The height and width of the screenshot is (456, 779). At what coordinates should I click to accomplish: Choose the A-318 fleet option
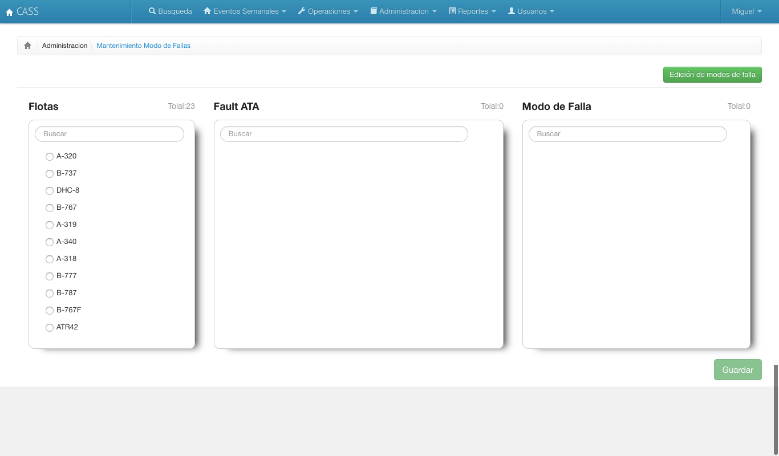(50, 259)
